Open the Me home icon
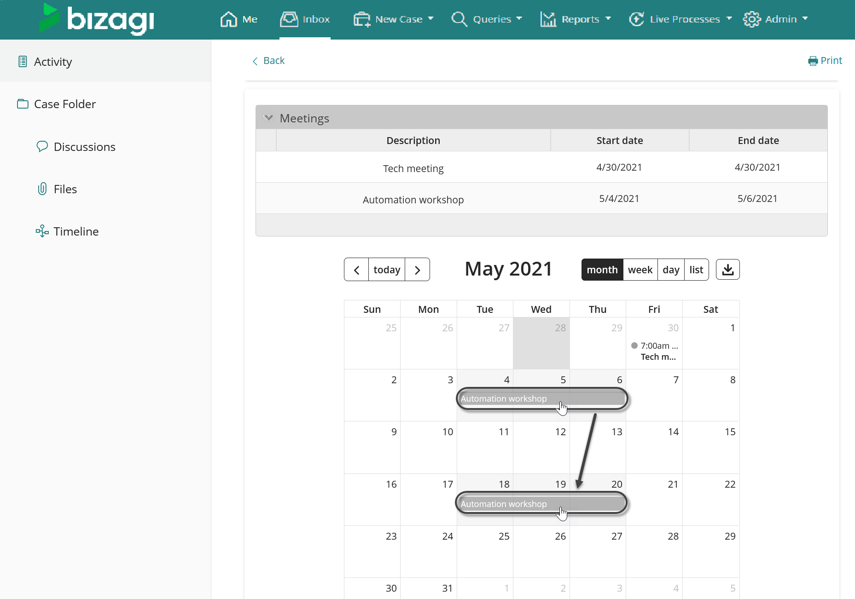 pos(238,19)
